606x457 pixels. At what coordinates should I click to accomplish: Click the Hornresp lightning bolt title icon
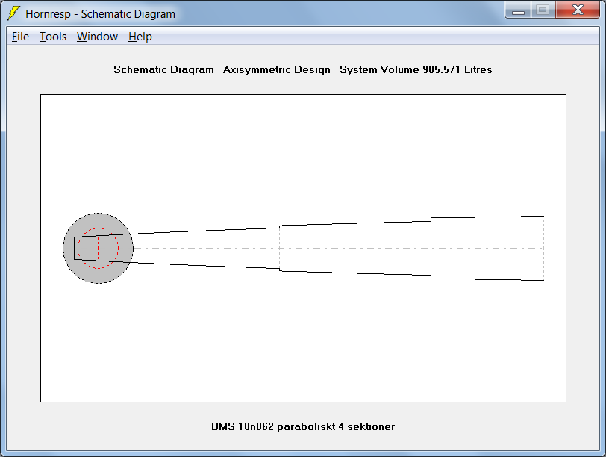(14, 13)
